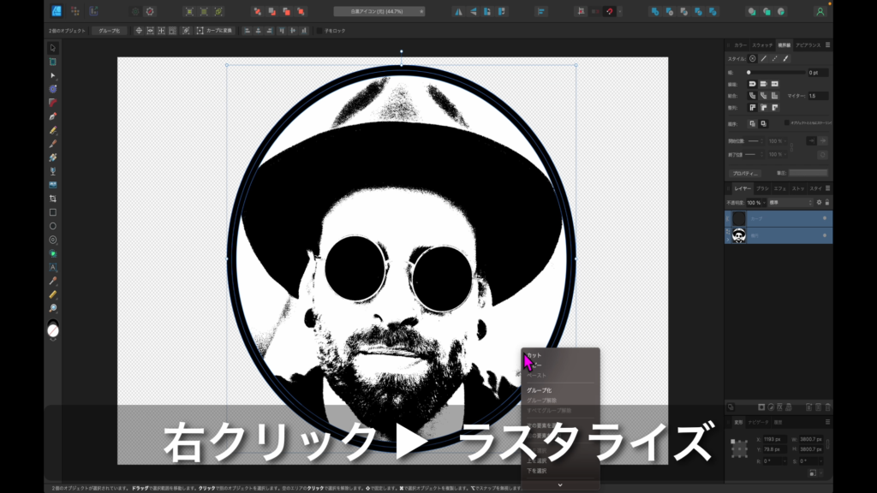This screenshot has width=877, height=493.
Task: Switch to Designer persona icon
Action: [57, 11]
